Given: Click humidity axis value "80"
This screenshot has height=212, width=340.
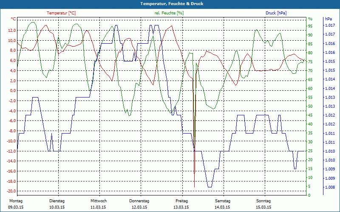Looking at the screenshot, I should [310, 53].
